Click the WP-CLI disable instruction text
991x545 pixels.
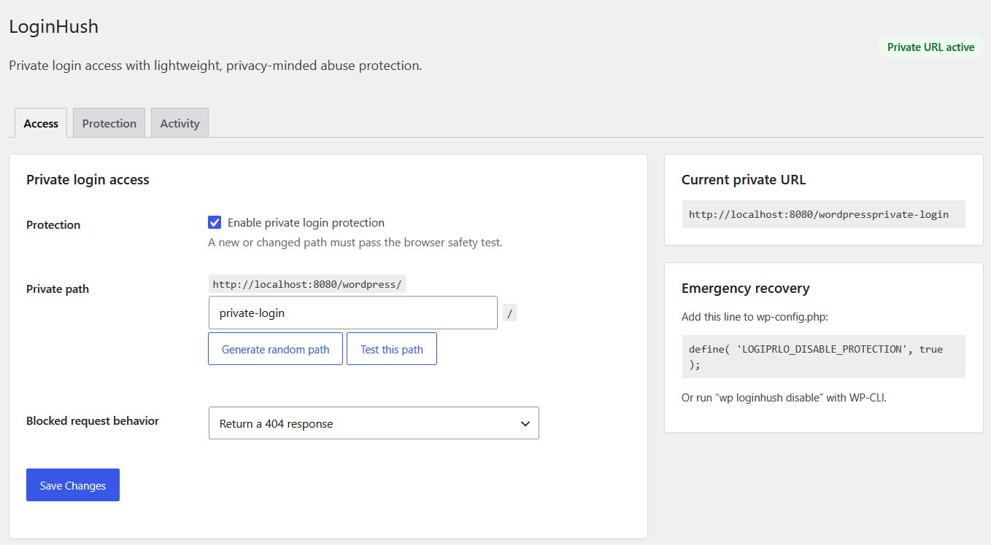784,398
